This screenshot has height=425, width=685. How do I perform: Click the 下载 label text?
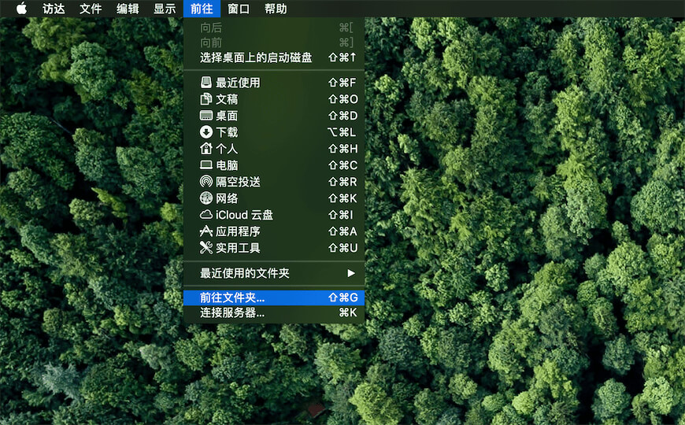pyautogui.click(x=227, y=132)
